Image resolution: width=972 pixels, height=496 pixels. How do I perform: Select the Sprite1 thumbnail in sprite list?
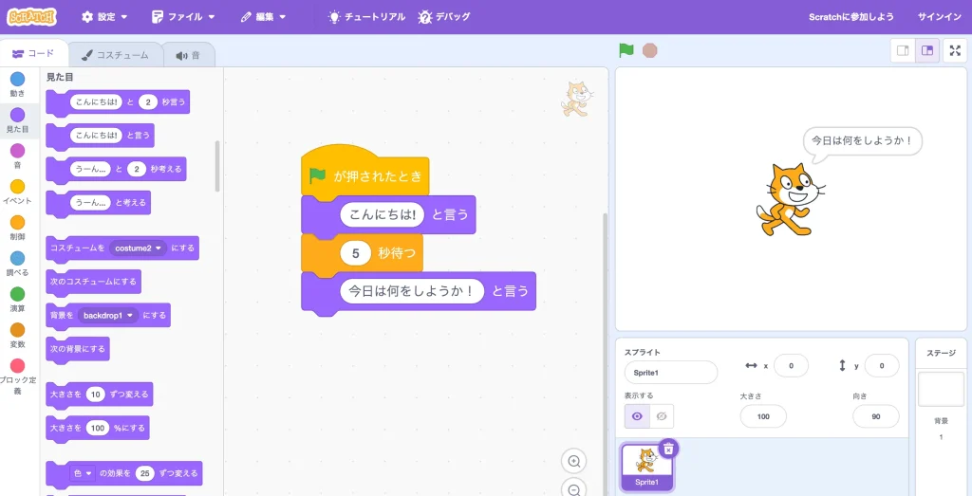click(x=647, y=468)
